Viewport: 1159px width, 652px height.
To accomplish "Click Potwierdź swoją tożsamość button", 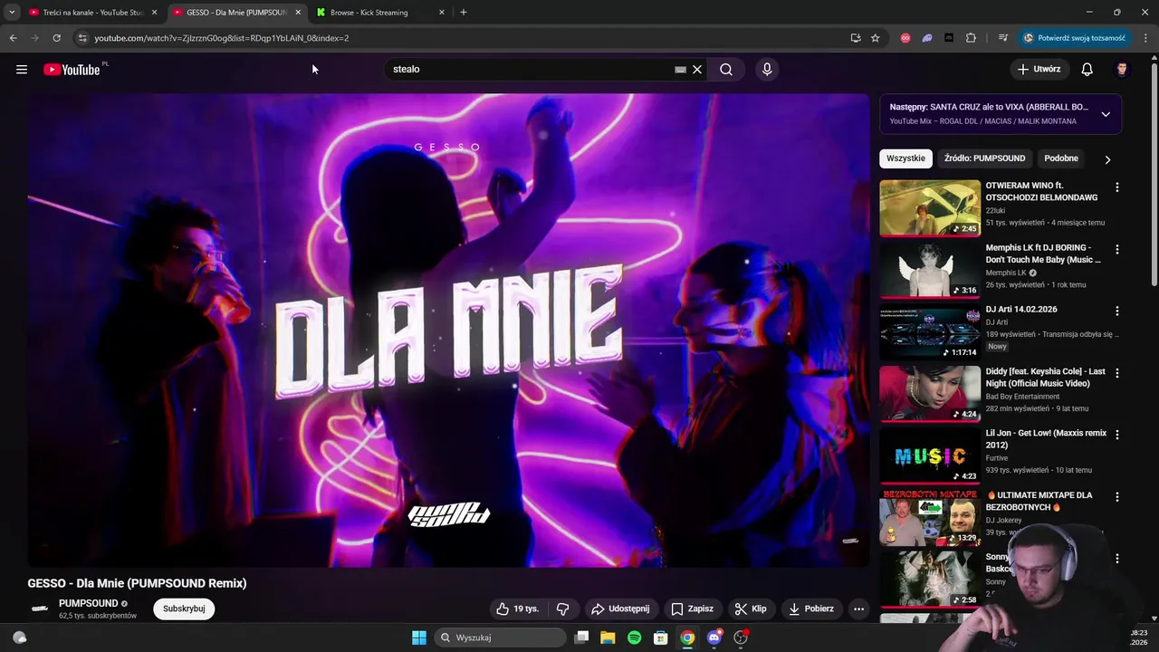I will click(x=1075, y=38).
